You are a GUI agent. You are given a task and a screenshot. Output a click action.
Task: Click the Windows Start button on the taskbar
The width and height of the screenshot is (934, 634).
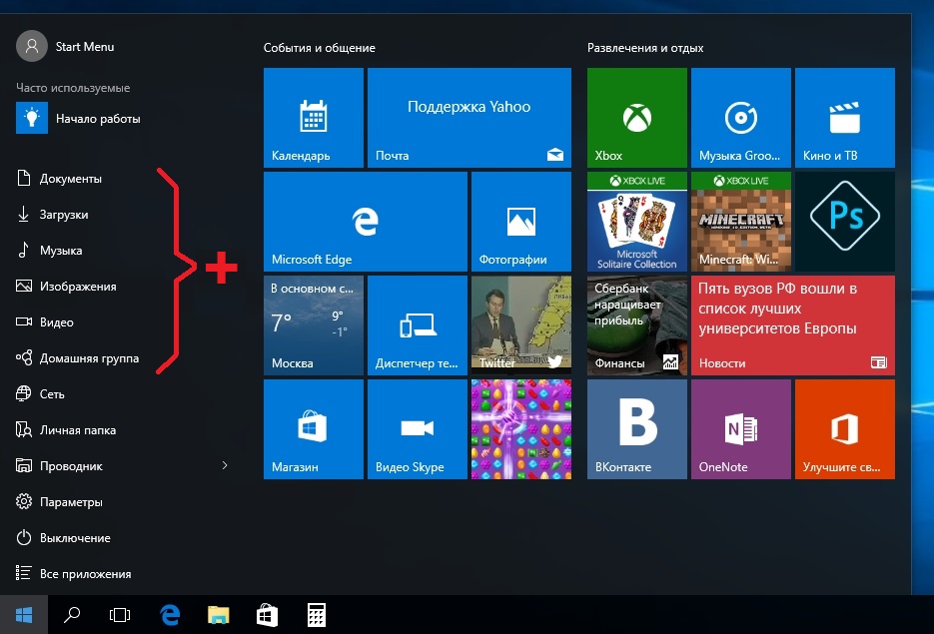[x=24, y=615]
